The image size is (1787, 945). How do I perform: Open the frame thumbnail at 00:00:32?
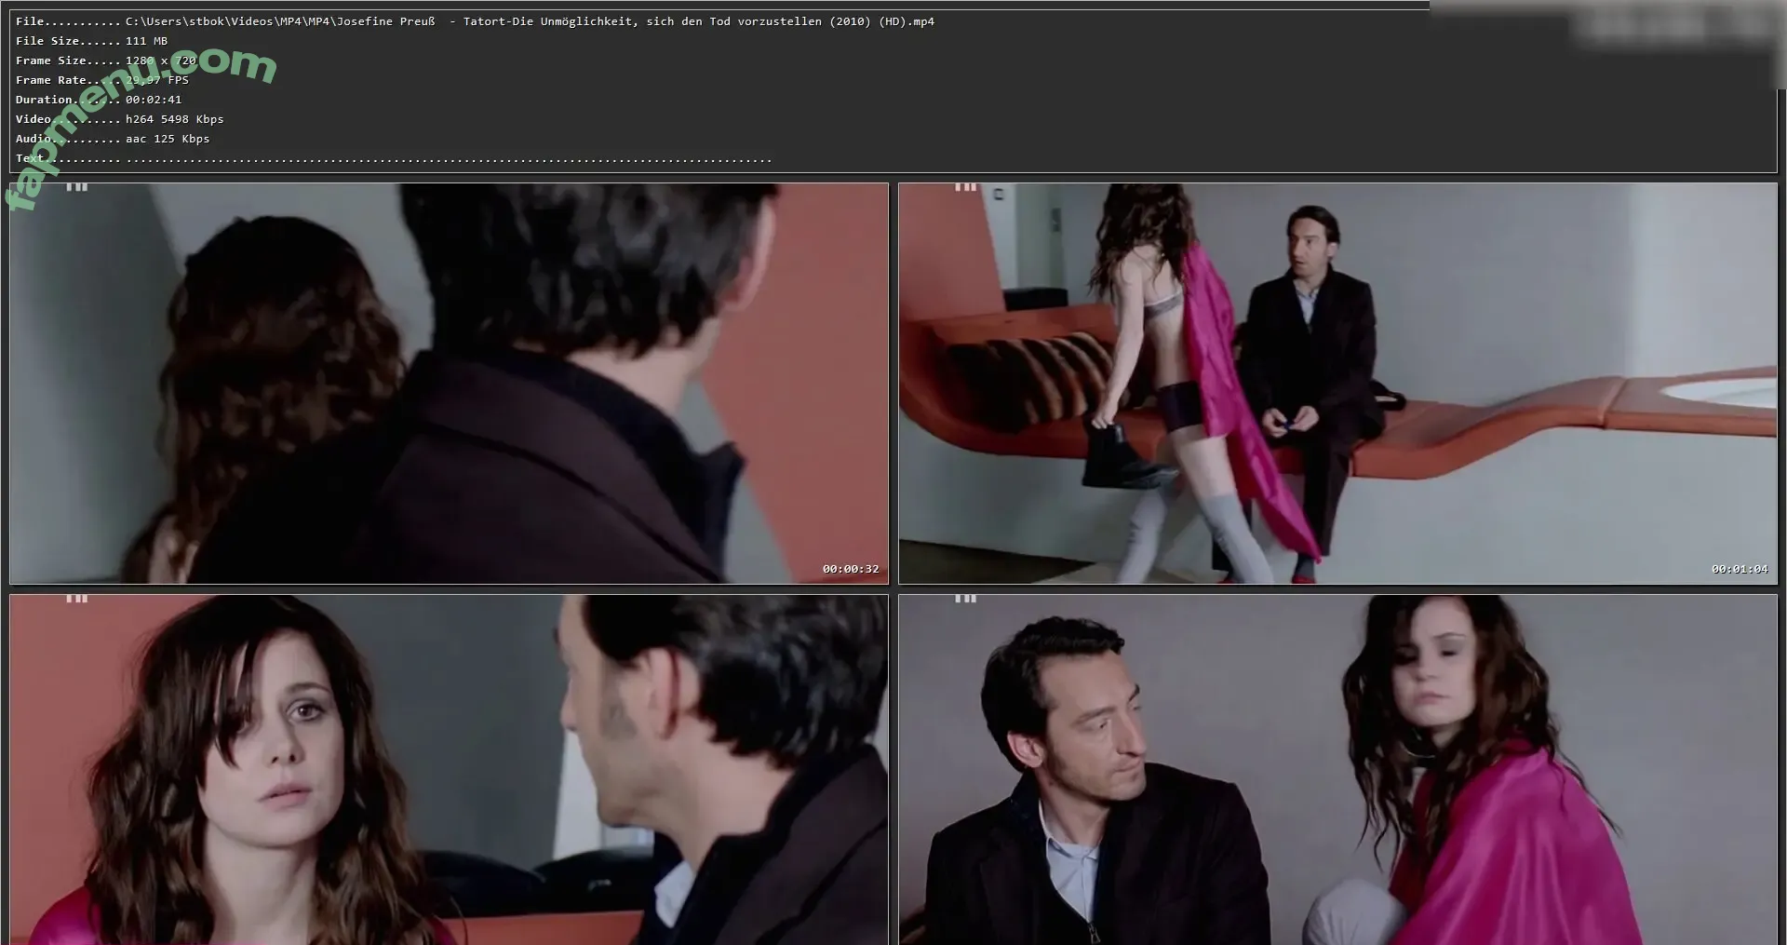tap(449, 384)
